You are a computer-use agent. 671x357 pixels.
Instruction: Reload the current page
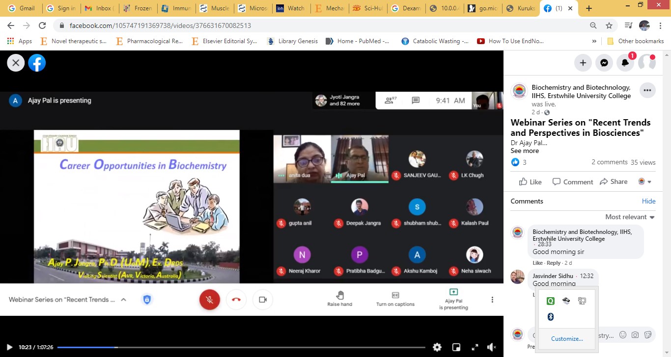(x=42, y=25)
